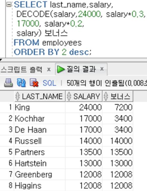This screenshot has height=191, width=147.
Task: Click the SQL link in results toolbar
Action: point(49,83)
